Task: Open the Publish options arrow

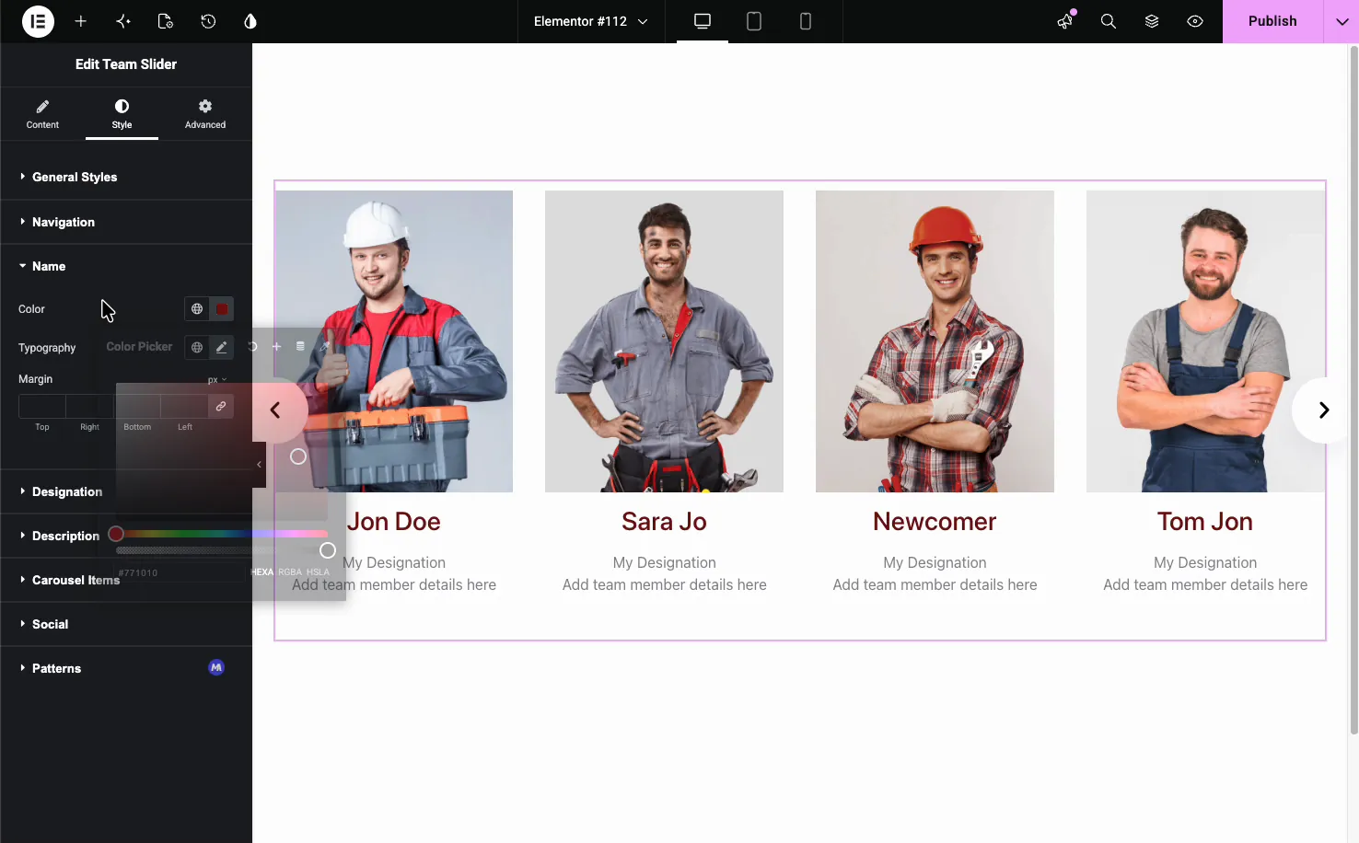Action: [x=1342, y=21]
